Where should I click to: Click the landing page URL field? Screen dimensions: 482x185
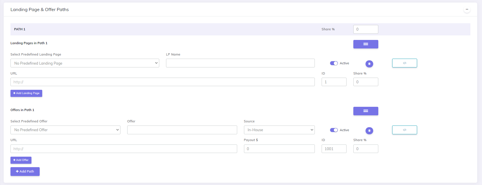162,82
